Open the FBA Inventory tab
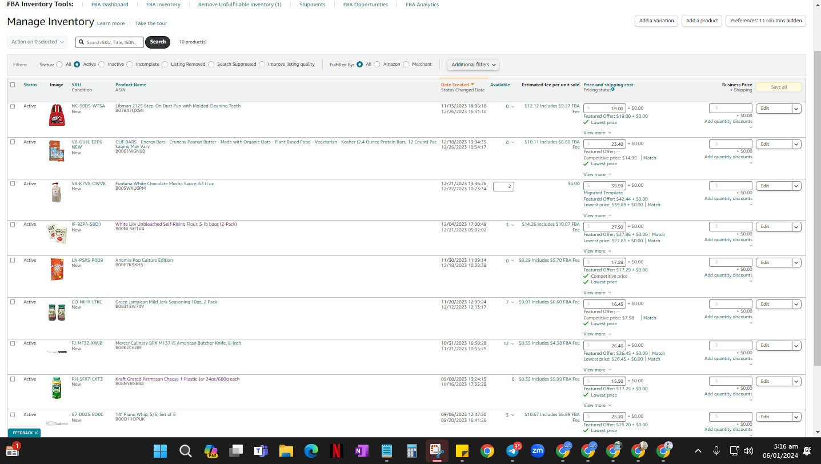Screen dimensions: 821x464 coord(163,5)
